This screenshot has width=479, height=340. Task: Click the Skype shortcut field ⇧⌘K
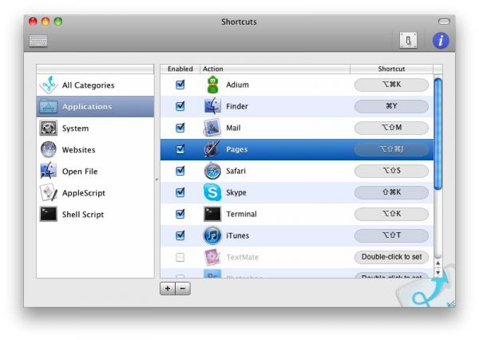(391, 192)
